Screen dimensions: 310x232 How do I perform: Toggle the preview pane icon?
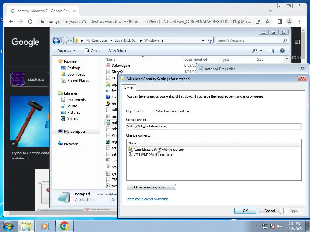(271, 51)
